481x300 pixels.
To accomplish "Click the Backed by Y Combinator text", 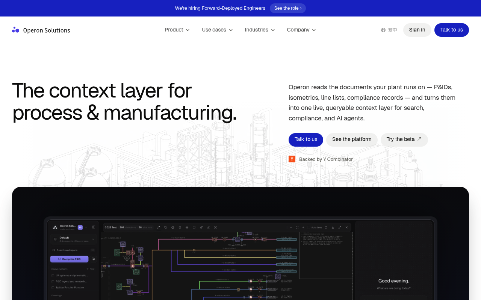I will (x=326, y=159).
